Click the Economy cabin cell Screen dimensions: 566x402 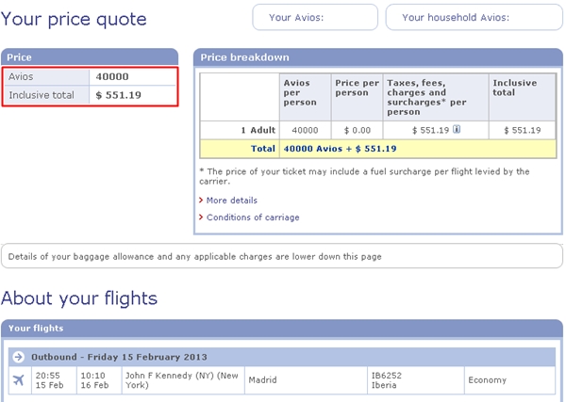pos(509,380)
